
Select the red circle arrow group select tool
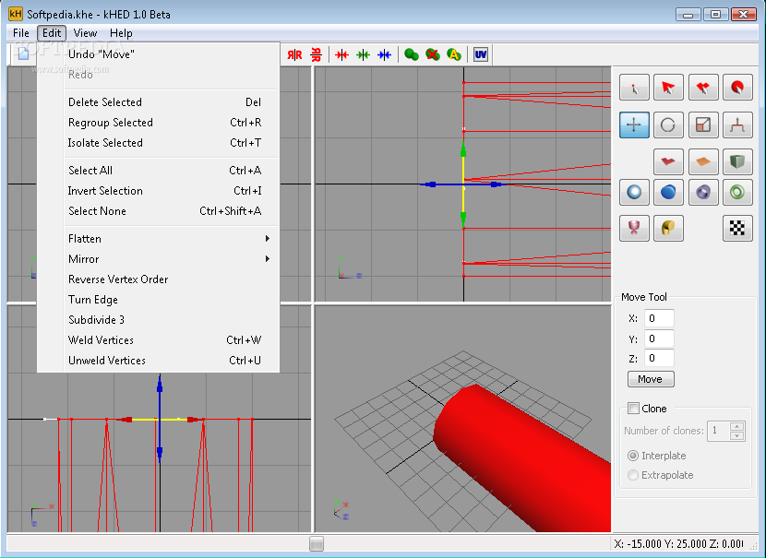point(737,88)
